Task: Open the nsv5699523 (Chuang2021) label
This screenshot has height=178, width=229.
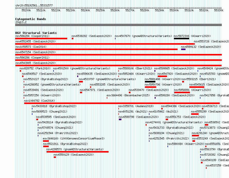Action: tap(49, 111)
